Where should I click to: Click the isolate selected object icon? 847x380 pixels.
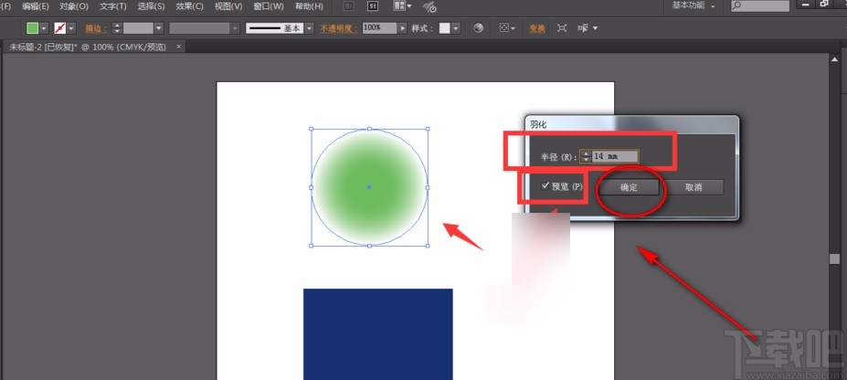pyautogui.click(x=562, y=28)
